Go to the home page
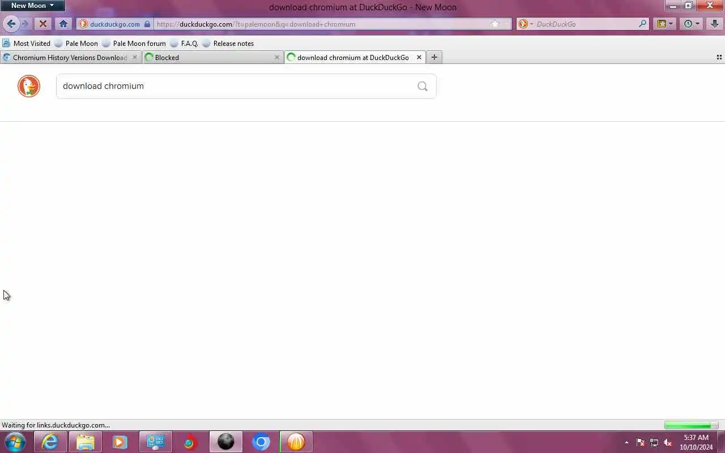 click(63, 24)
